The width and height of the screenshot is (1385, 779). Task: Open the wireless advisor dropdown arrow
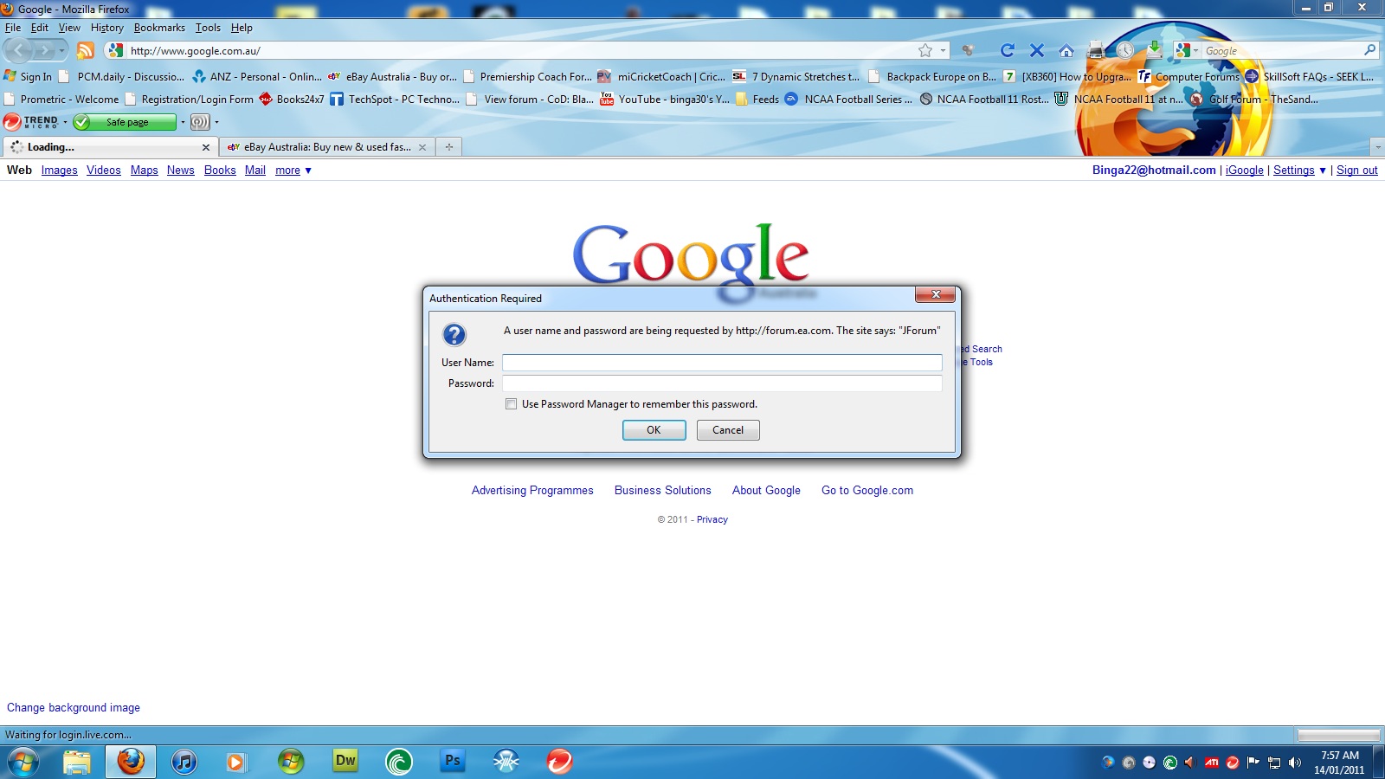click(x=216, y=122)
